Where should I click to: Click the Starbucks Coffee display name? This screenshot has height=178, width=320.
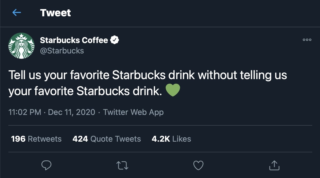point(74,40)
